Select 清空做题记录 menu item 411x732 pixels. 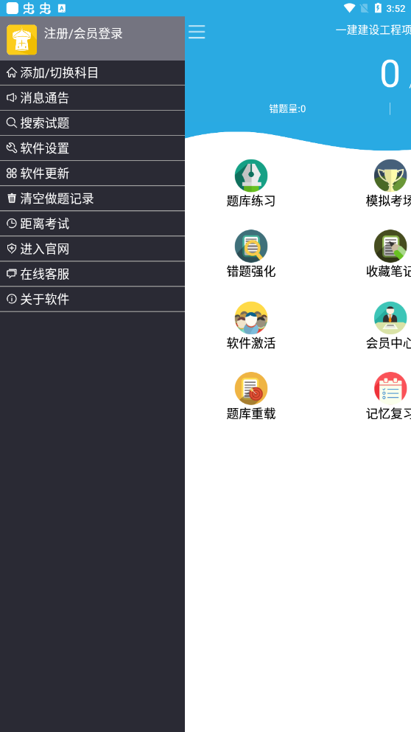92,199
